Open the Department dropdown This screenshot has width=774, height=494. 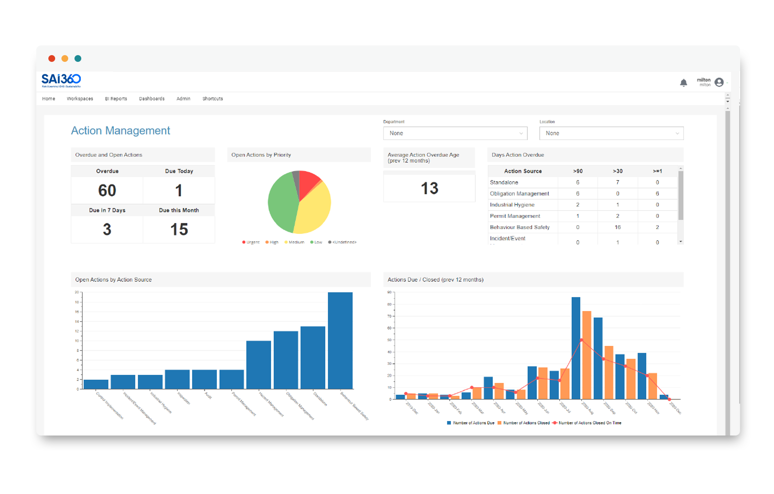click(x=455, y=133)
